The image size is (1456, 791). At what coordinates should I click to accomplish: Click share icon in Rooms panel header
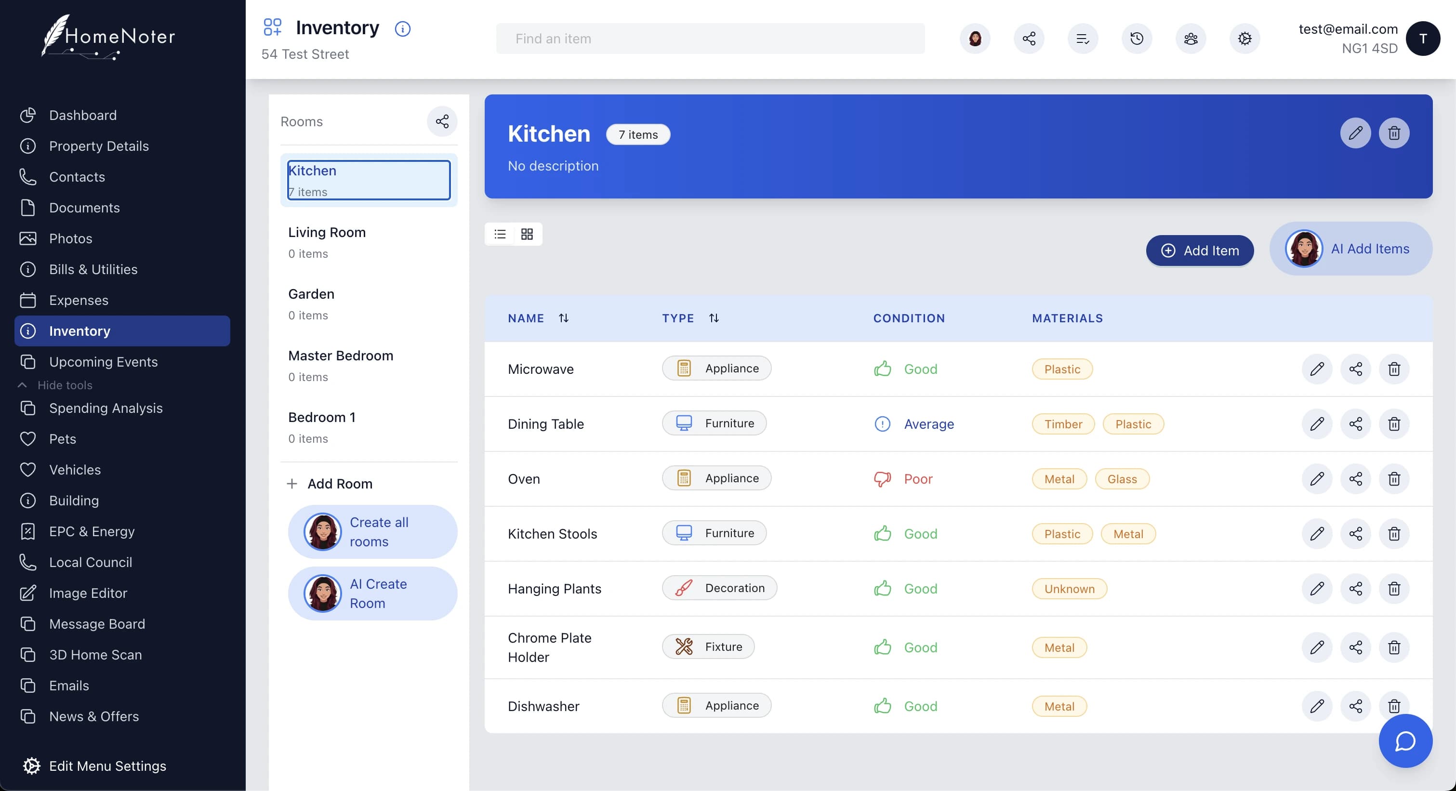(x=442, y=121)
